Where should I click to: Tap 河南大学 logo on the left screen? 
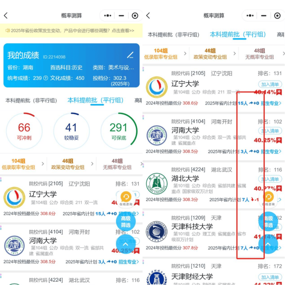[x=14, y=246]
